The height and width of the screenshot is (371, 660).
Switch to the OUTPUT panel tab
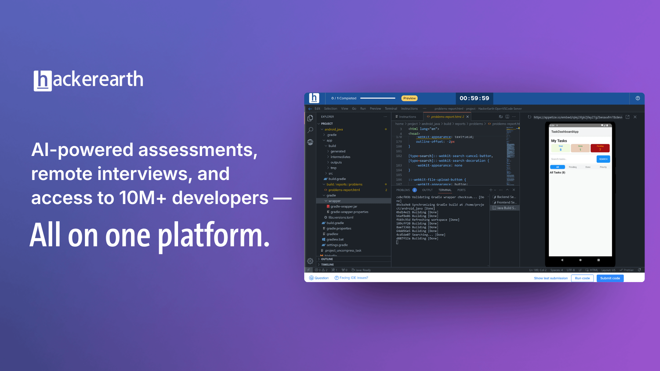pos(427,190)
